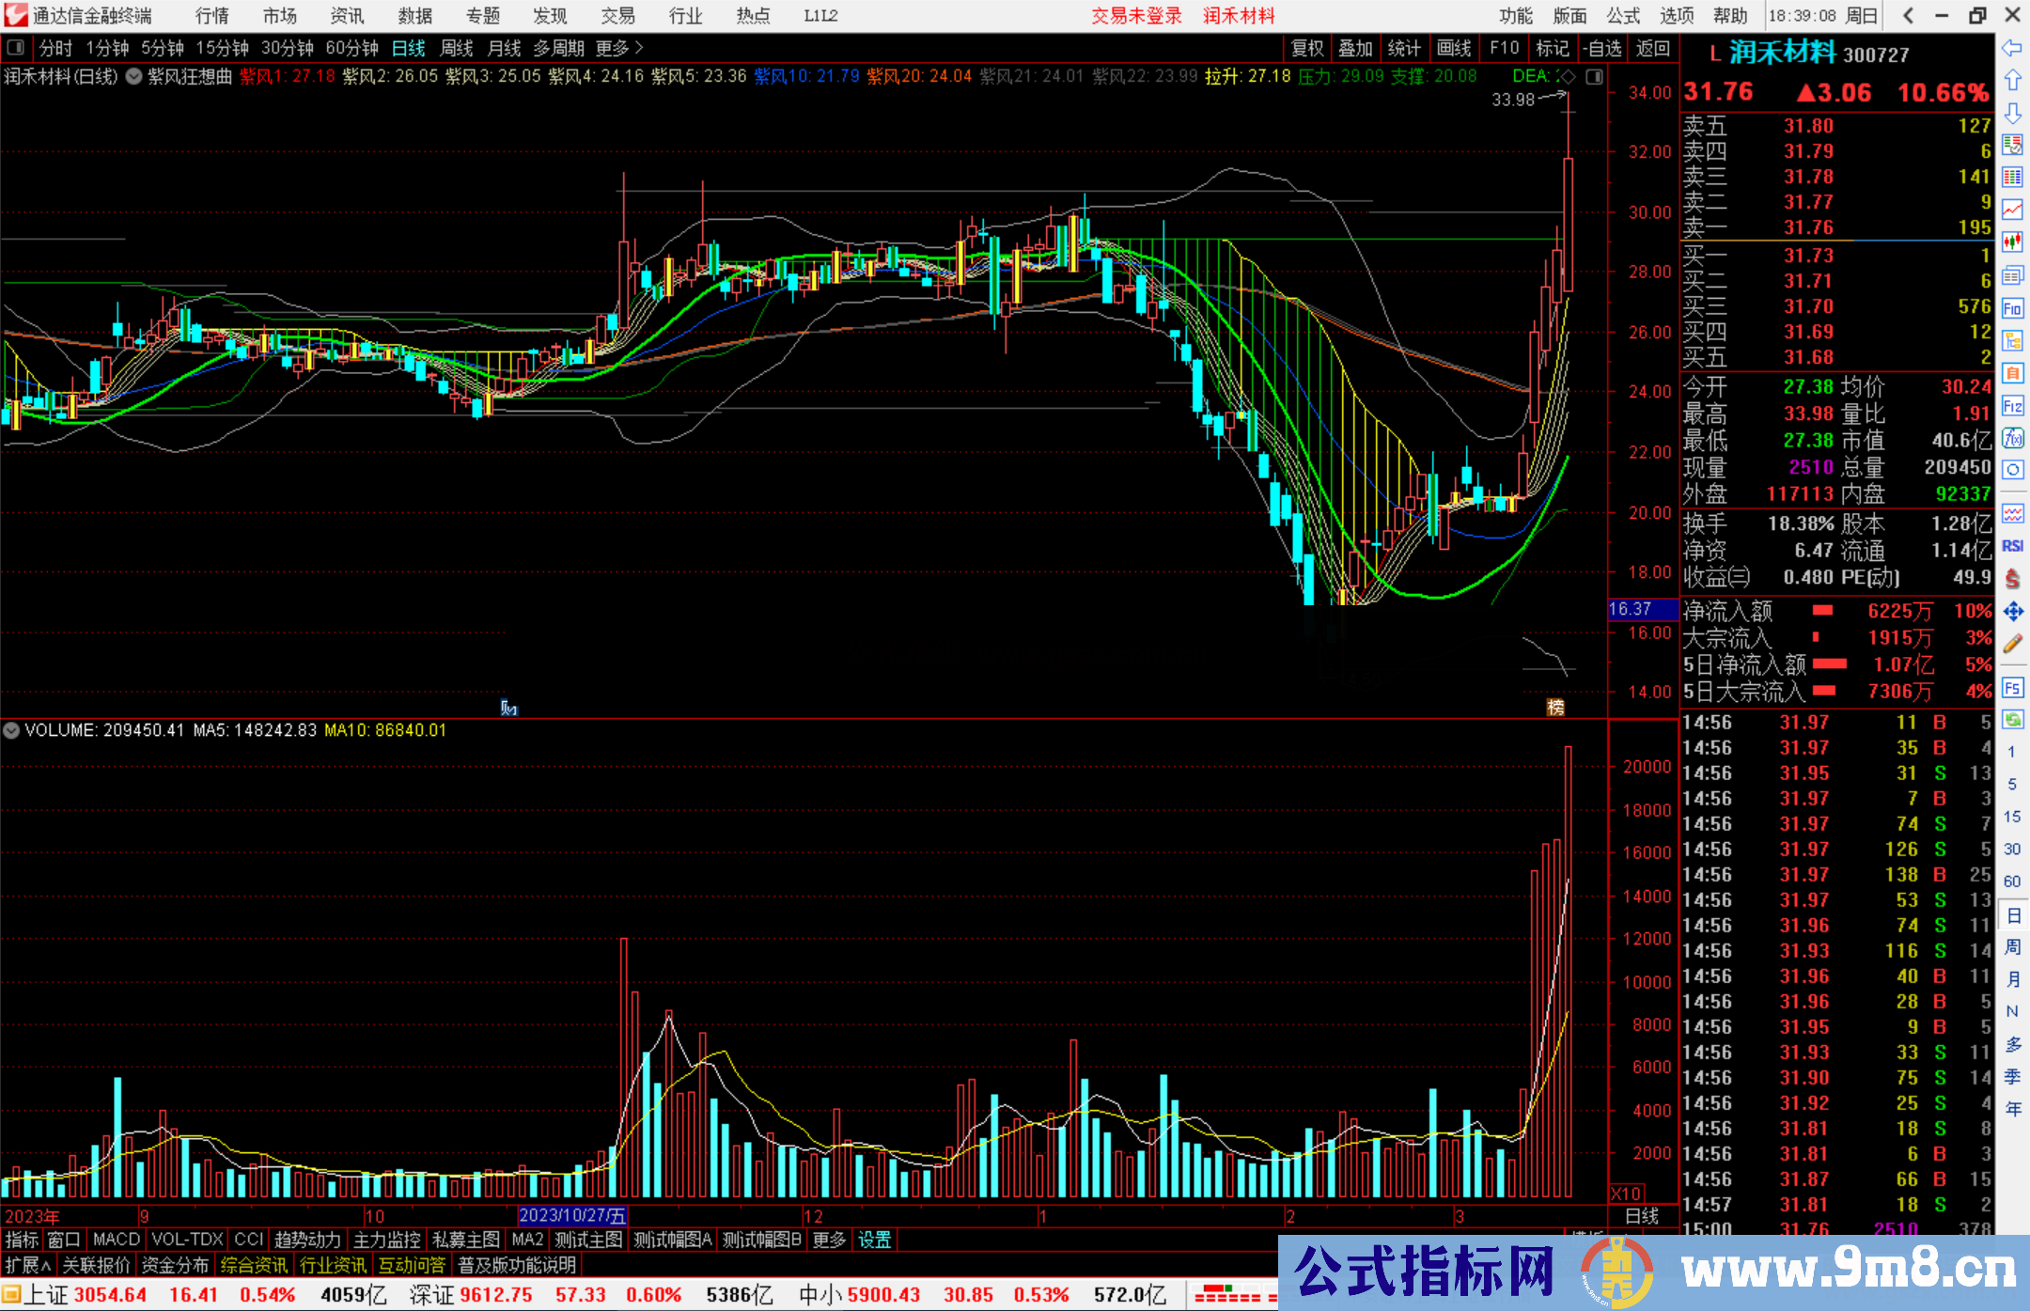Open the f(x) formula manager icon
The image size is (2030, 1311).
2012,439
